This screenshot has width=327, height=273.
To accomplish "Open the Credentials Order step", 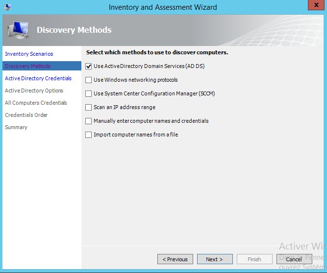I will pyautogui.click(x=26, y=115).
